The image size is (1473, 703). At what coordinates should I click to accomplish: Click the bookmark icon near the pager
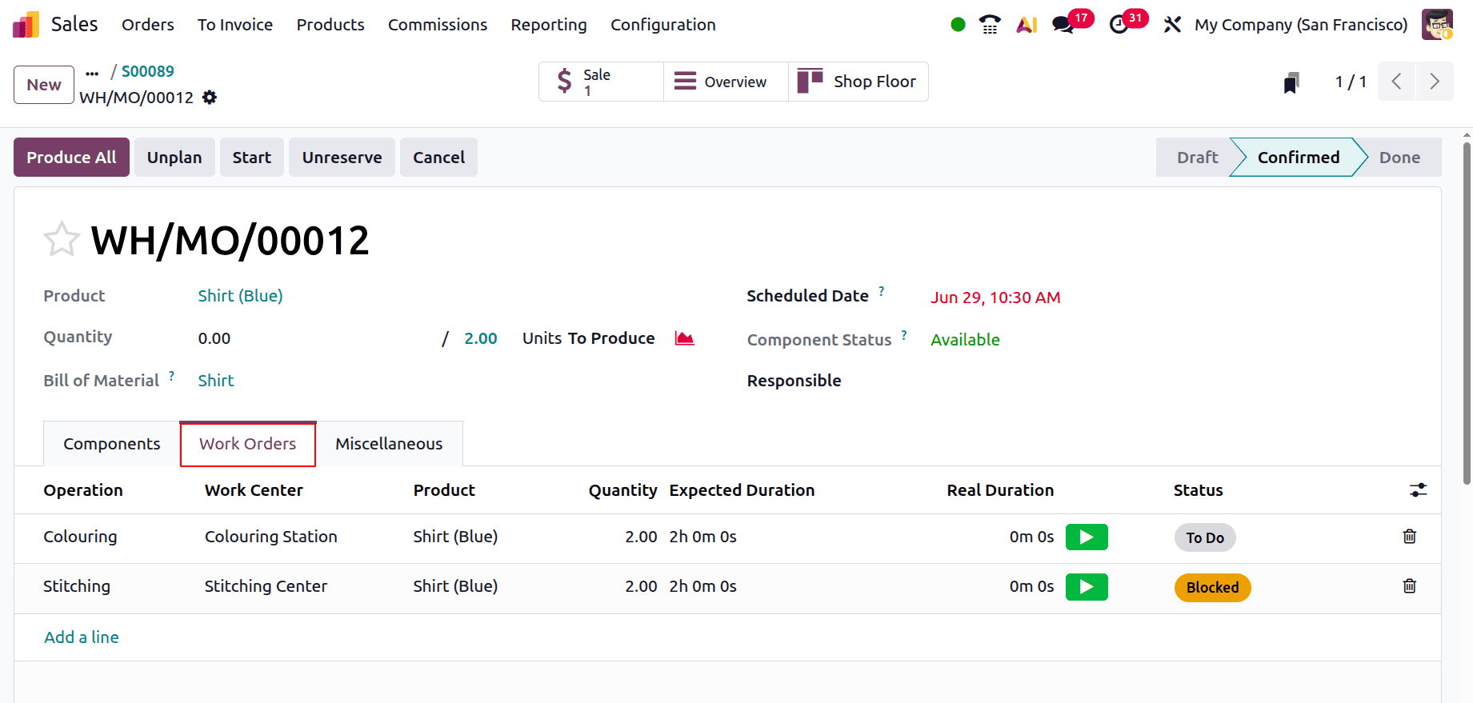[1291, 82]
